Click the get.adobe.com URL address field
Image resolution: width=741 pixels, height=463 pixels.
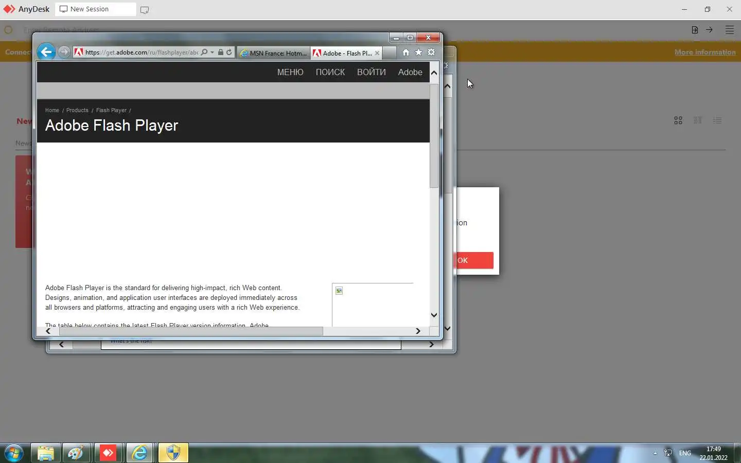coord(142,52)
